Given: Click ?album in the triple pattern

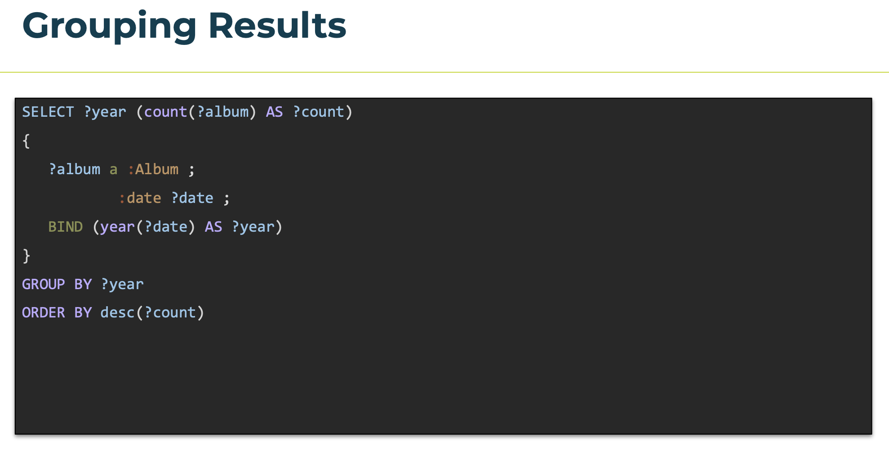Looking at the screenshot, I should 75,169.
